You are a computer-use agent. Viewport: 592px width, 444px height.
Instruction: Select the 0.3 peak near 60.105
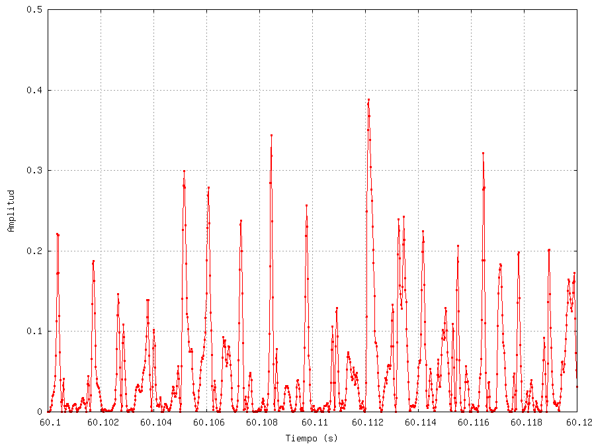pyautogui.click(x=184, y=171)
